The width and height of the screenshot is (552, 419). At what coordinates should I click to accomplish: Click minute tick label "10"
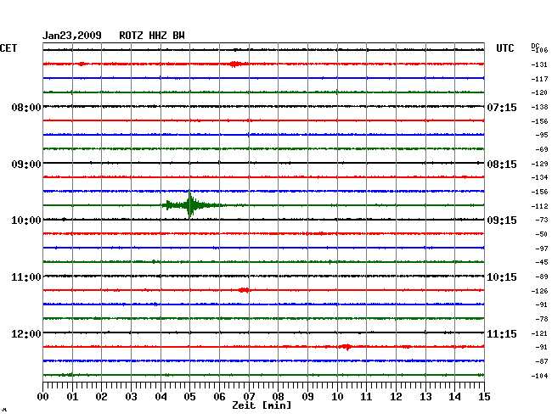point(337,396)
